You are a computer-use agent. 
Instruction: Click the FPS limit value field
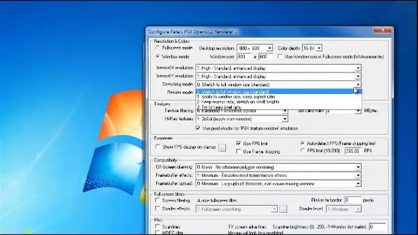coord(353,151)
